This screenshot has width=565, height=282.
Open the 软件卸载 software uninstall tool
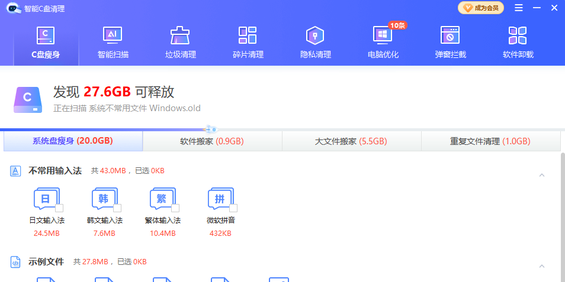pyautogui.click(x=518, y=35)
